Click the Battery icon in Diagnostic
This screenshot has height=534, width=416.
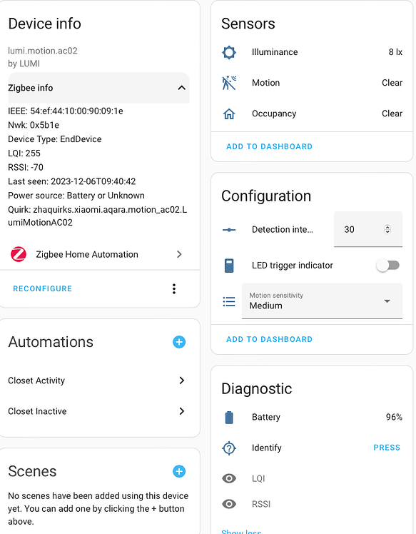229,417
